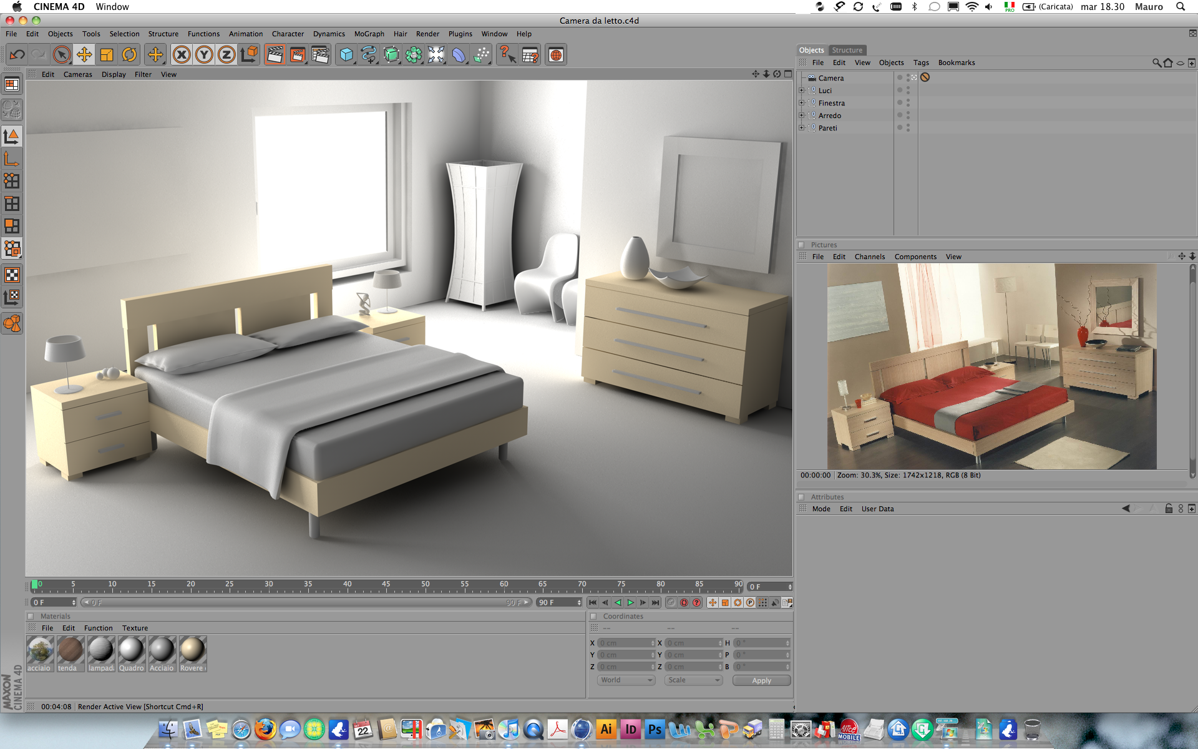Screen dimensions: 1198x749
Task: Open the MoGraph menu
Action: [369, 34]
